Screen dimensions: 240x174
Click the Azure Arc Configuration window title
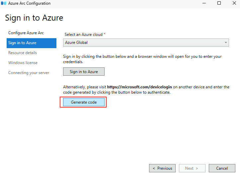point(30,3)
